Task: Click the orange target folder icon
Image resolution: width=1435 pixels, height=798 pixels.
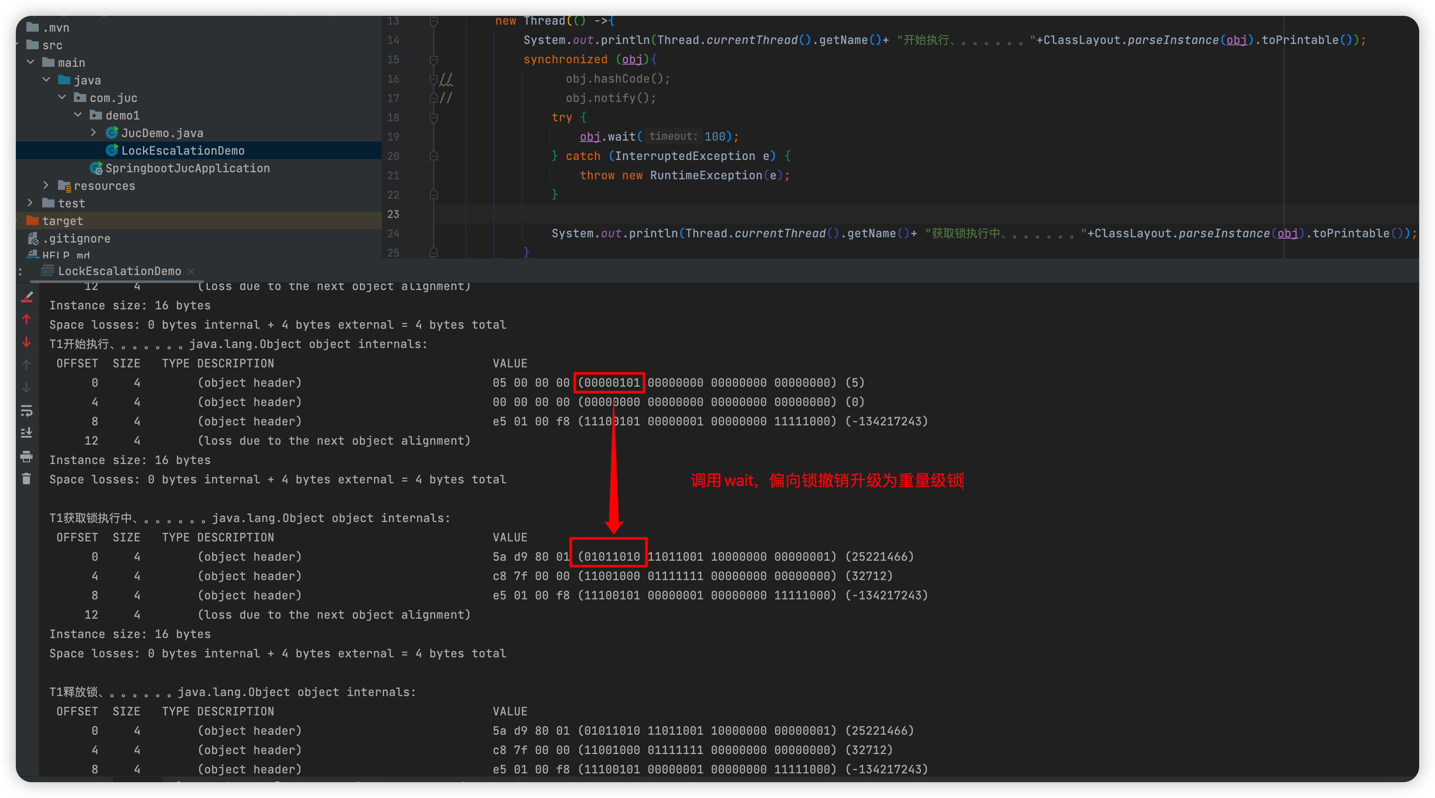Action: point(33,220)
